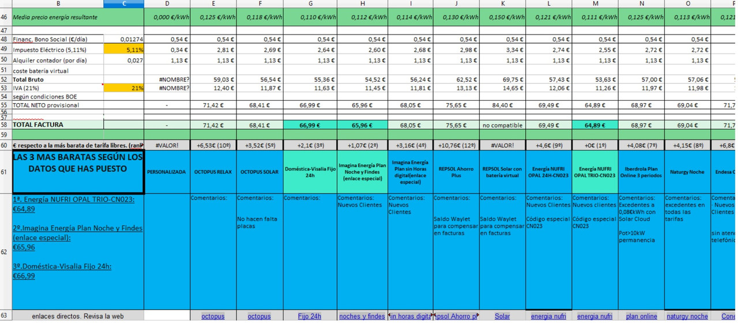Open the 'energia nufri' link in column M
The width and height of the screenshot is (738, 336).
595,316
